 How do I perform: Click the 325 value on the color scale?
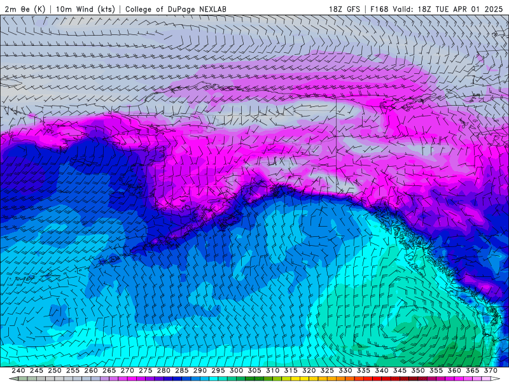pyautogui.click(x=327, y=371)
